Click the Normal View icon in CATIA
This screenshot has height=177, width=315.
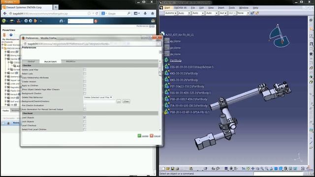tap(271, 169)
